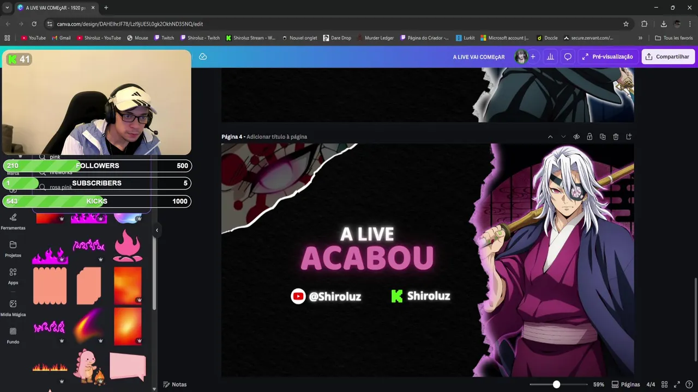Screen dimensions: 698x392
Task: Open the browser extensions puzzle icon
Action: 645,24
